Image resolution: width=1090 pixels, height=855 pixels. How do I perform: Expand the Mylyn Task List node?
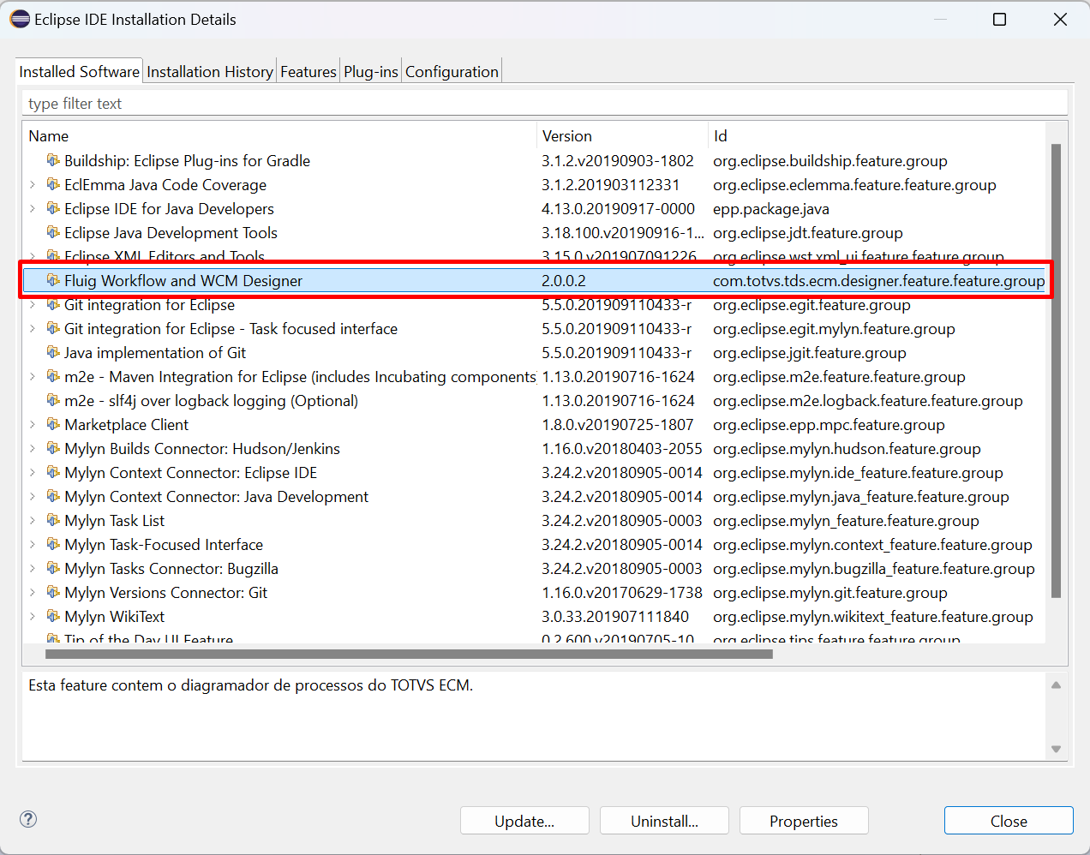[33, 520]
